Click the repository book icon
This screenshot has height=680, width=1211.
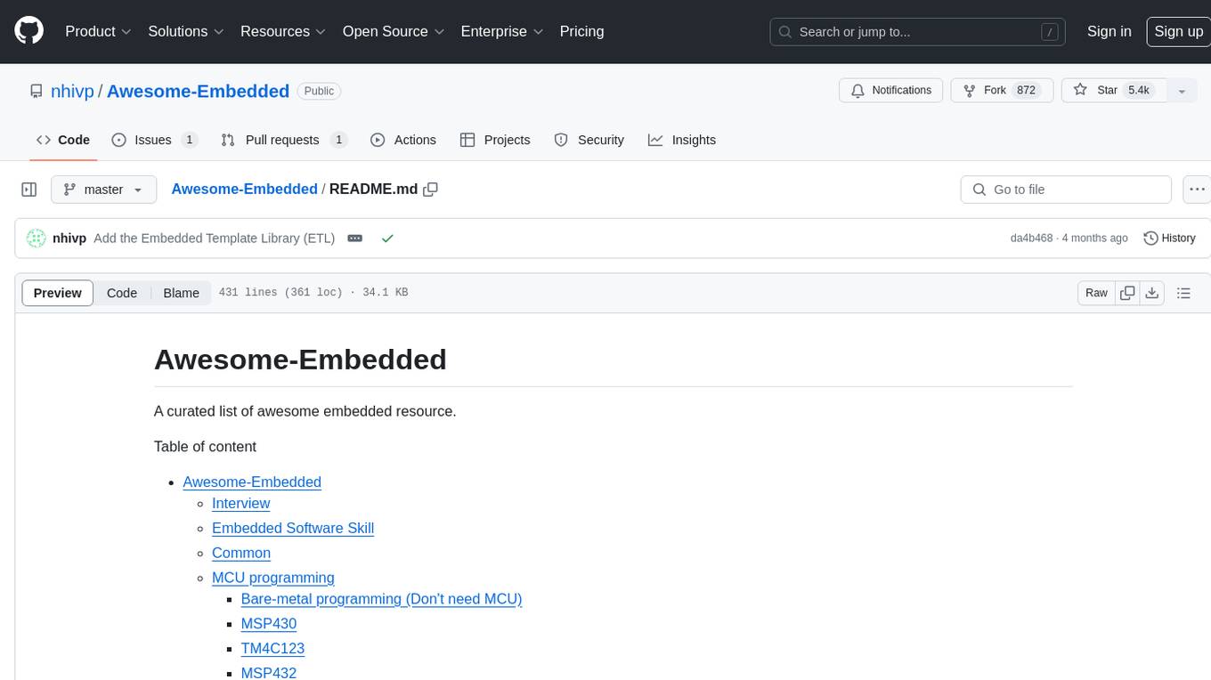point(36,91)
